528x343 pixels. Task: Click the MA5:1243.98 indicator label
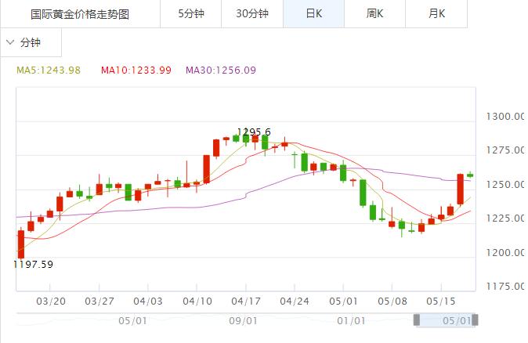tap(49, 70)
